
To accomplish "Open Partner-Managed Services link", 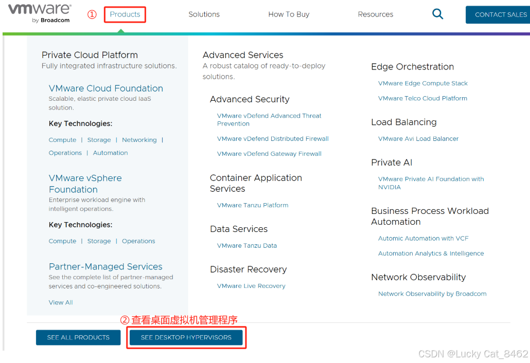I will click(x=105, y=266).
